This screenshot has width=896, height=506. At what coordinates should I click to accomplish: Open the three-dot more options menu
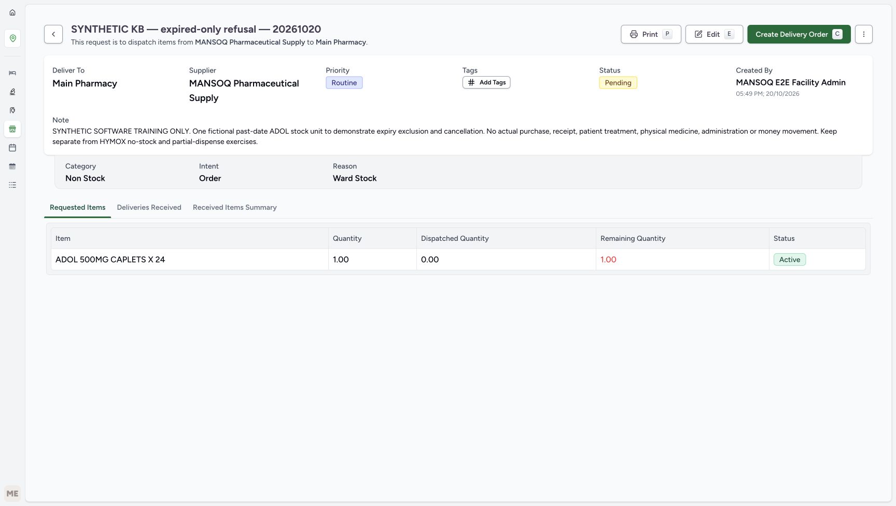point(863,34)
